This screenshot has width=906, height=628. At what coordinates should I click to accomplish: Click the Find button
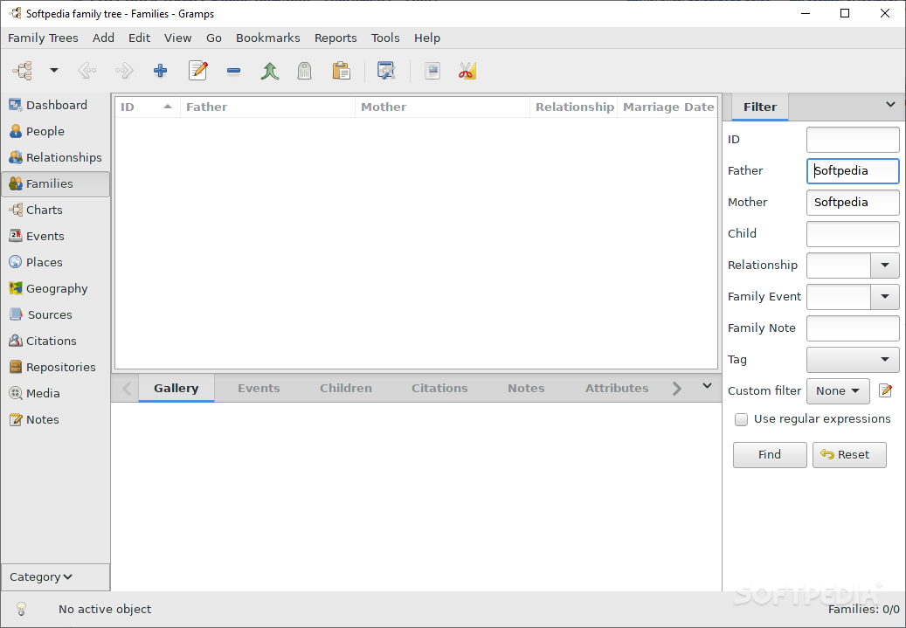770,455
